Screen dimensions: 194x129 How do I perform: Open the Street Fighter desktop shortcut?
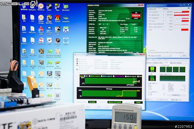(49, 19)
